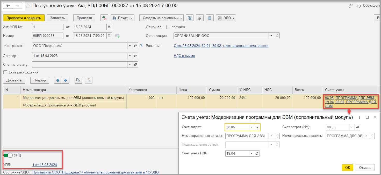Open the Печать menu
This screenshot has height=175, width=381.
pyautogui.click(x=123, y=18)
